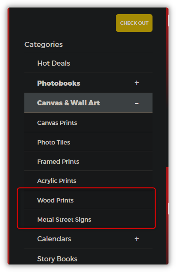The image size is (176, 272).
Task: Select the Photobooks category label
Action: (x=59, y=83)
